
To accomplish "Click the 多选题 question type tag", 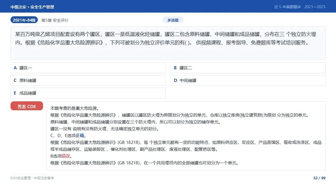I will [173, 20].
